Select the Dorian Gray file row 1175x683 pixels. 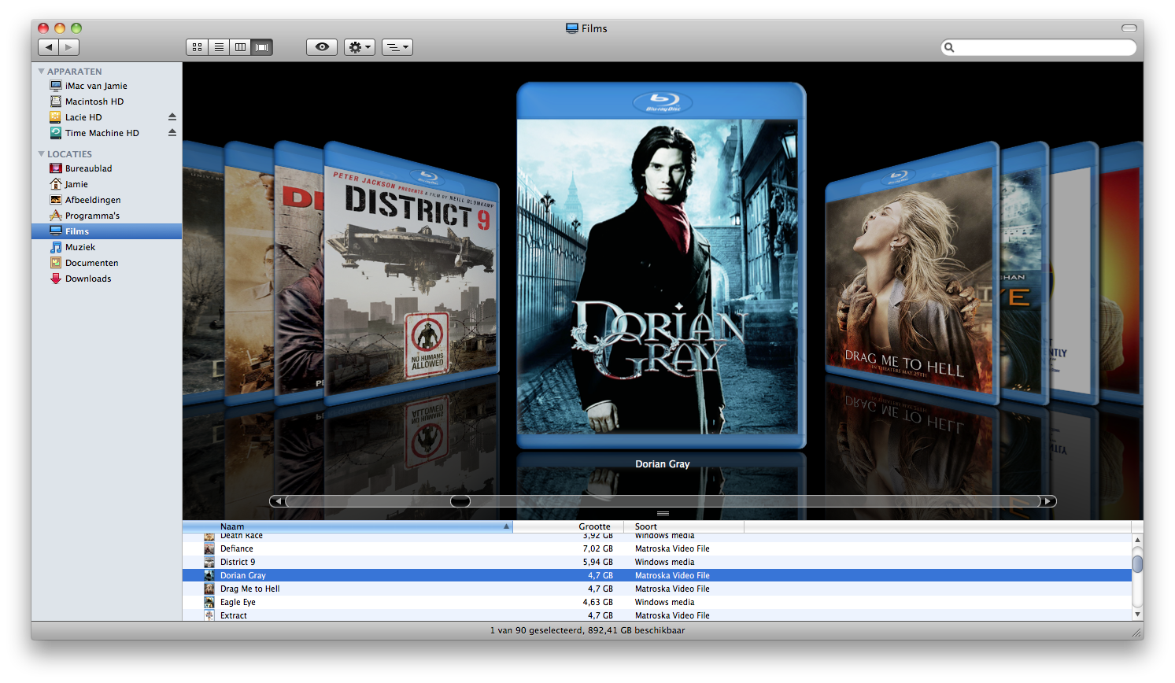tap(657, 575)
